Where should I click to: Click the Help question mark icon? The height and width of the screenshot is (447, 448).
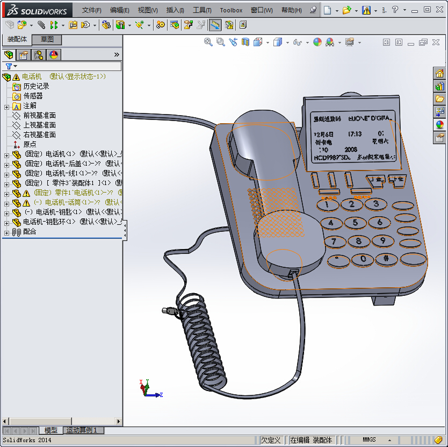pos(395,10)
